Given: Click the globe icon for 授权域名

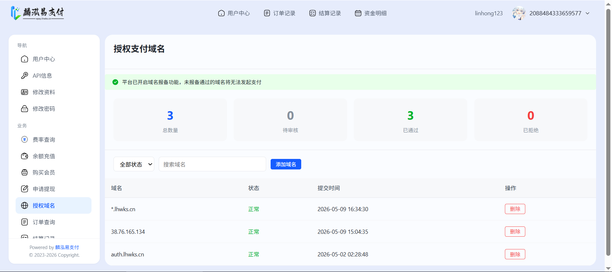Looking at the screenshot, I should pos(25,205).
